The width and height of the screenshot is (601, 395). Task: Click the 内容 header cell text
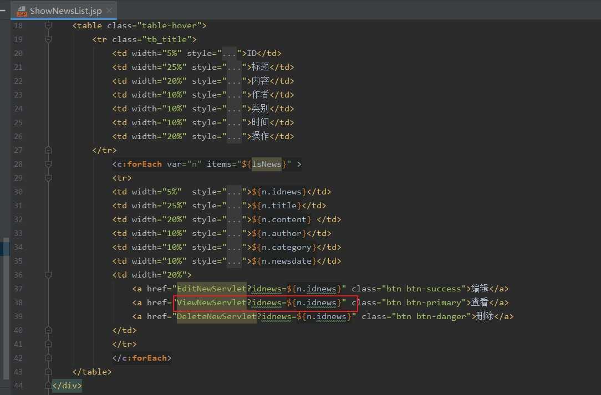[260, 81]
